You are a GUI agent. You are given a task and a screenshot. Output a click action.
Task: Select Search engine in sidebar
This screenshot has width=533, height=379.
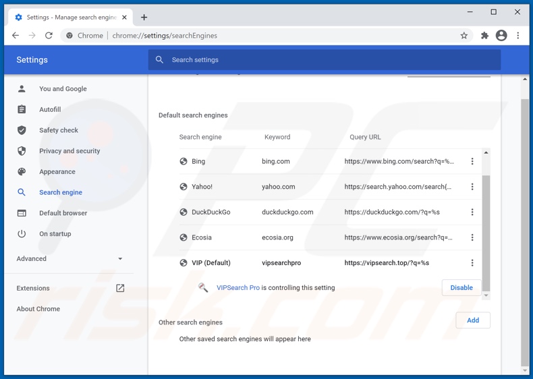(61, 192)
